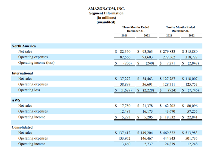The width and height of the screenshot is (215, 157).
Task: Click the Operating loss row label
Action: (29, 90)
